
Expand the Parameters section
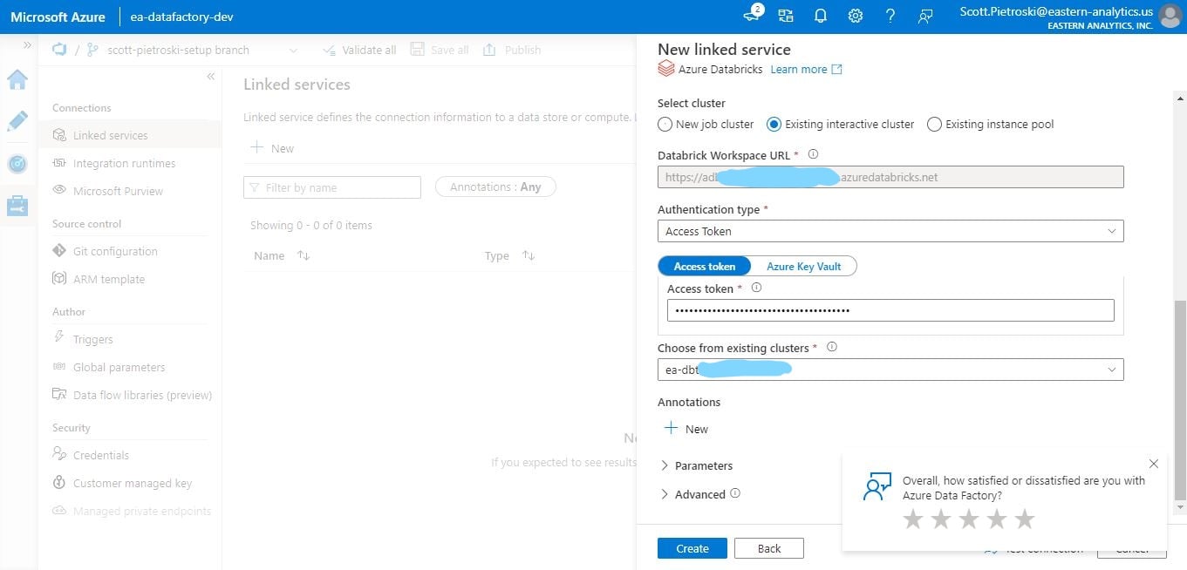click(x=696, y=465)
